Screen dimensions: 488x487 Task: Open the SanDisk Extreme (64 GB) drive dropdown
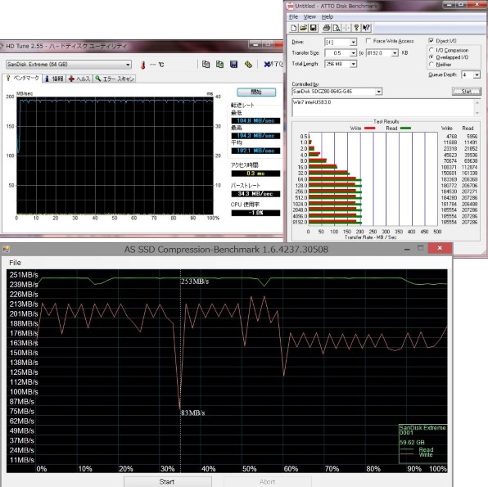(69, 65)
